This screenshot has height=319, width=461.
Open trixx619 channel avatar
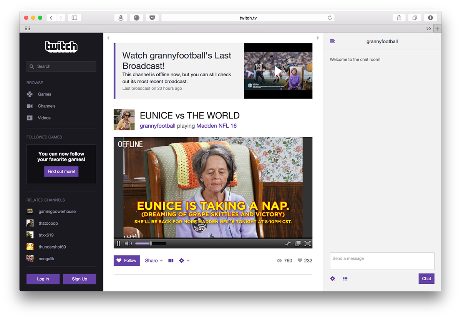(x=30, y=235)
